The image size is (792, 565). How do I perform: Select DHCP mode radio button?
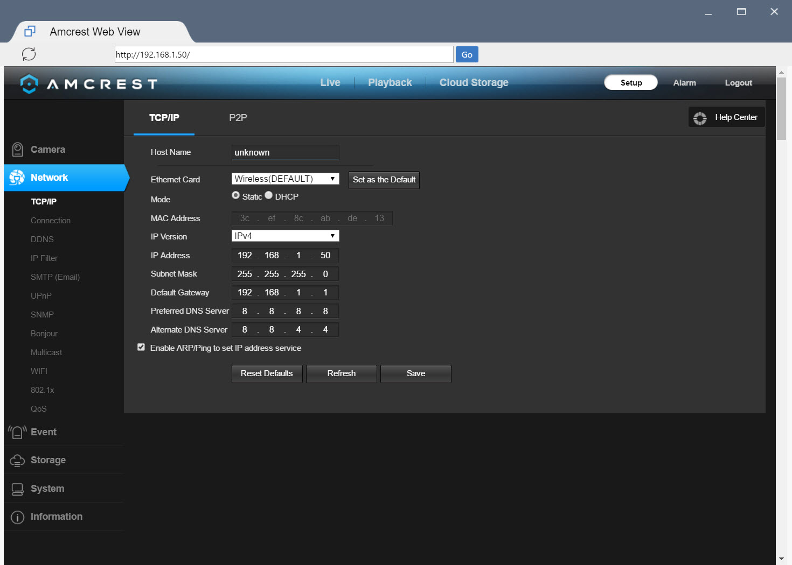coord(268,195)
